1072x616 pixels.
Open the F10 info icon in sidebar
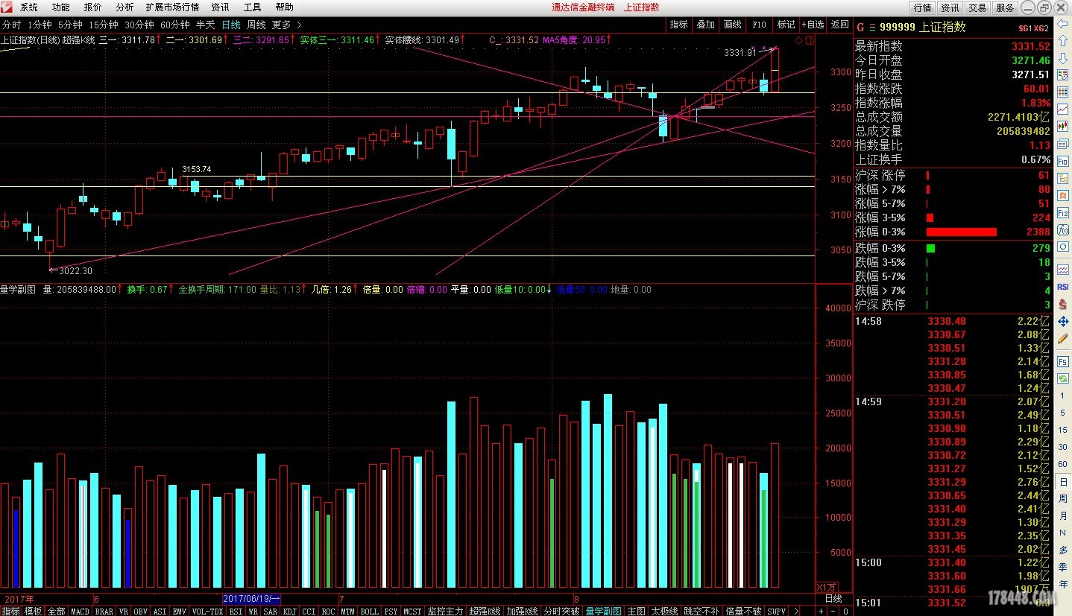point(1062,159)
